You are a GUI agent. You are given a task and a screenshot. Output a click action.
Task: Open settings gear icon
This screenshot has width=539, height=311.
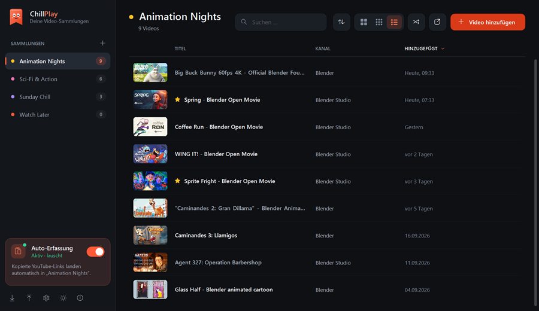click(46, 298)
